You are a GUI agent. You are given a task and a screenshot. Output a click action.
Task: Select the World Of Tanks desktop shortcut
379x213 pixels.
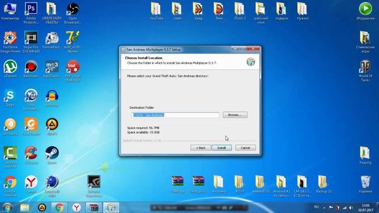pyautogui.click(x=365, y=70)
